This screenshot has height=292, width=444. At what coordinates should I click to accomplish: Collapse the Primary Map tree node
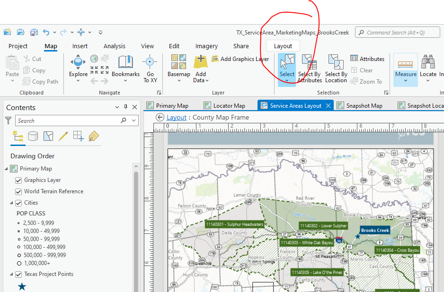[x=7, y=169]
